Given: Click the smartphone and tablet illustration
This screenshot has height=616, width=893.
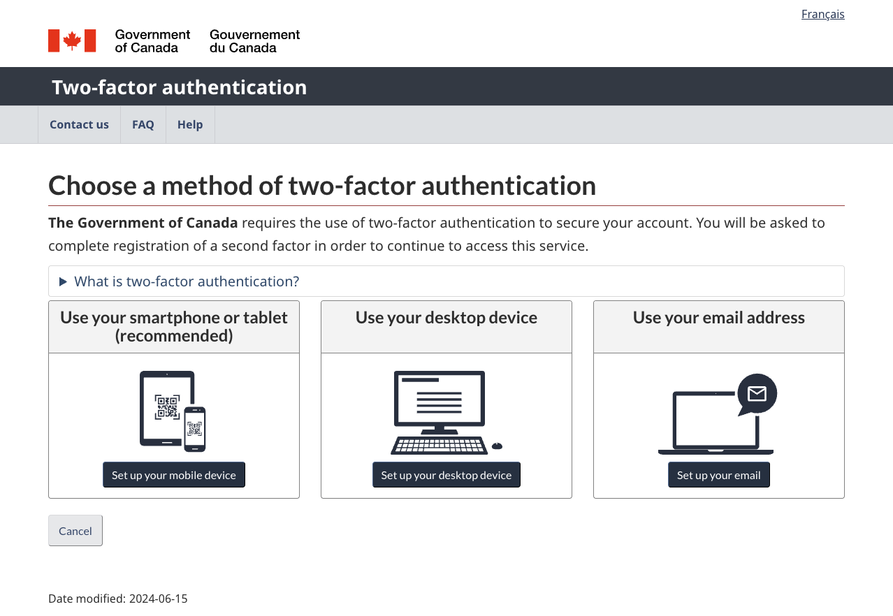Looking at the screenshot, I should [173, 411].
